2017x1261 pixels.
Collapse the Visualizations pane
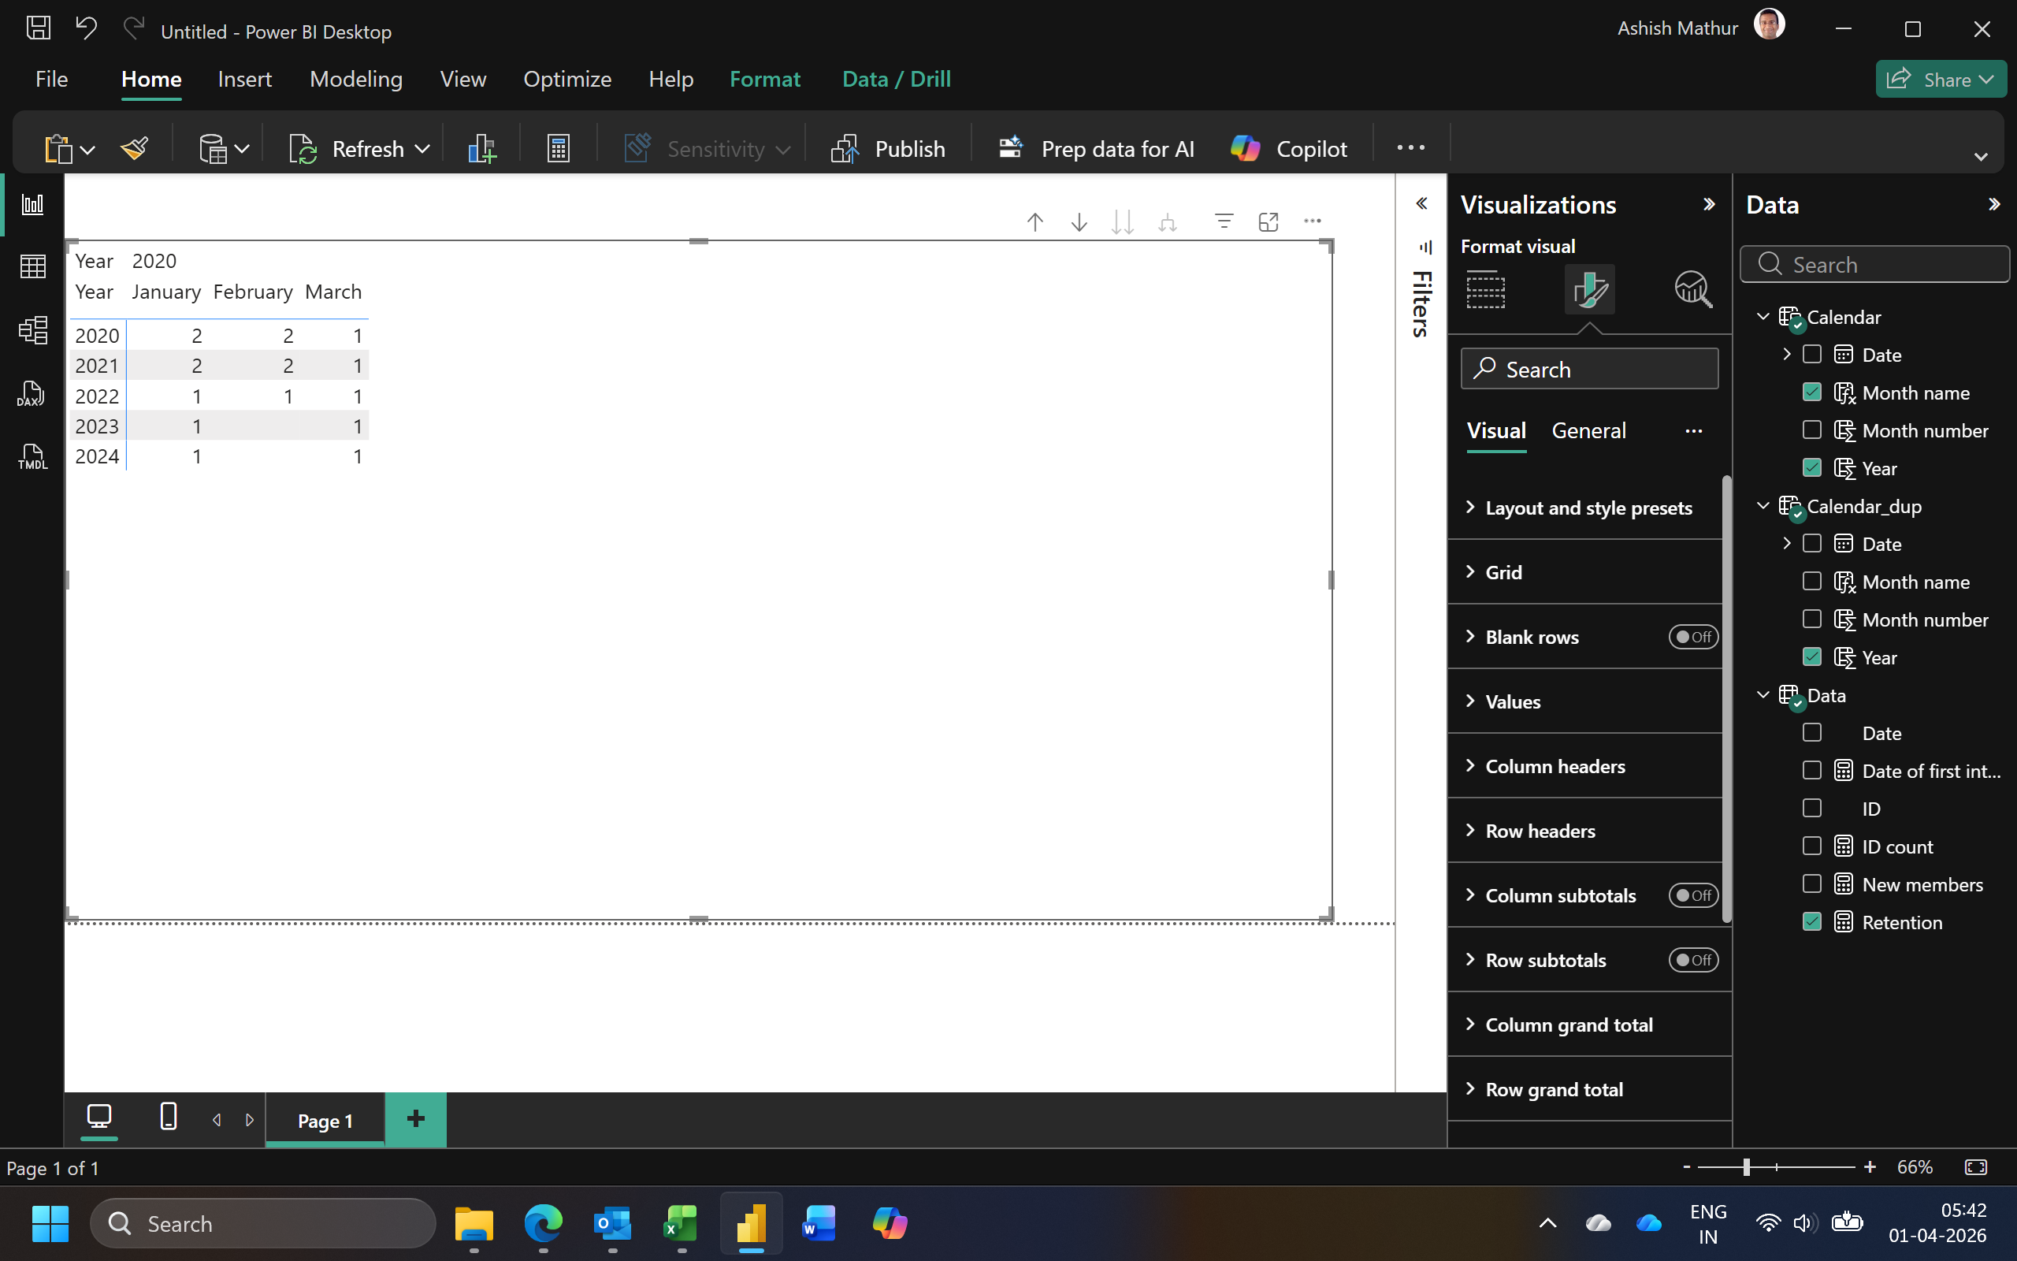point(1709,204)
